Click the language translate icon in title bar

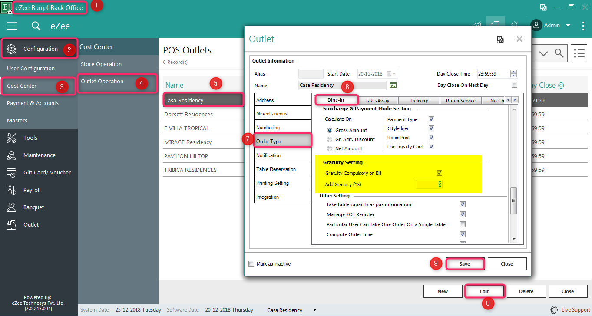tap(543, 7)
